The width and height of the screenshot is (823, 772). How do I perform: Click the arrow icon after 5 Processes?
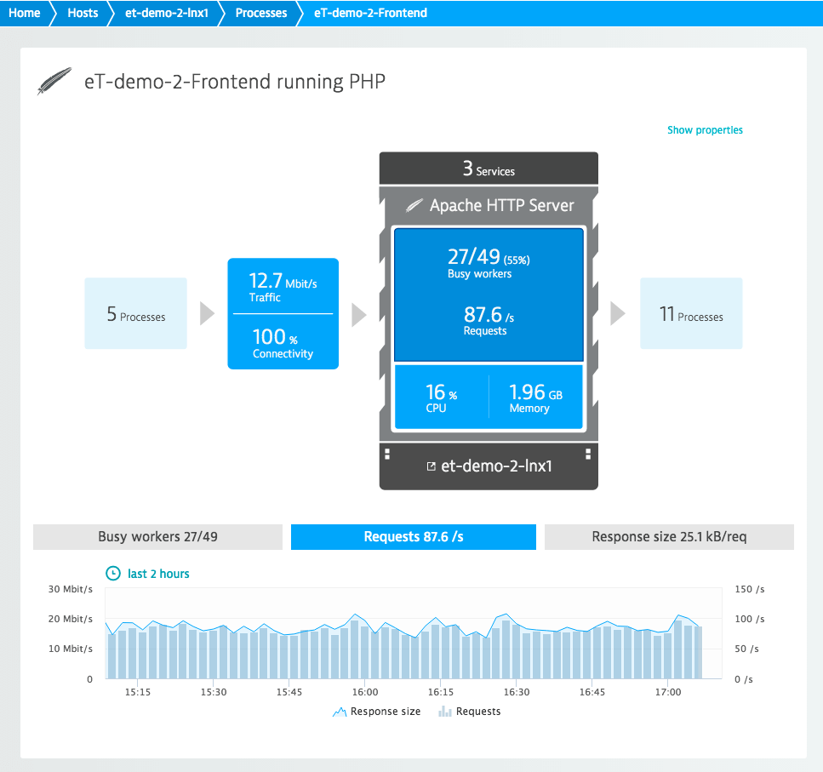pyautogui.click(x=206, y=313)
